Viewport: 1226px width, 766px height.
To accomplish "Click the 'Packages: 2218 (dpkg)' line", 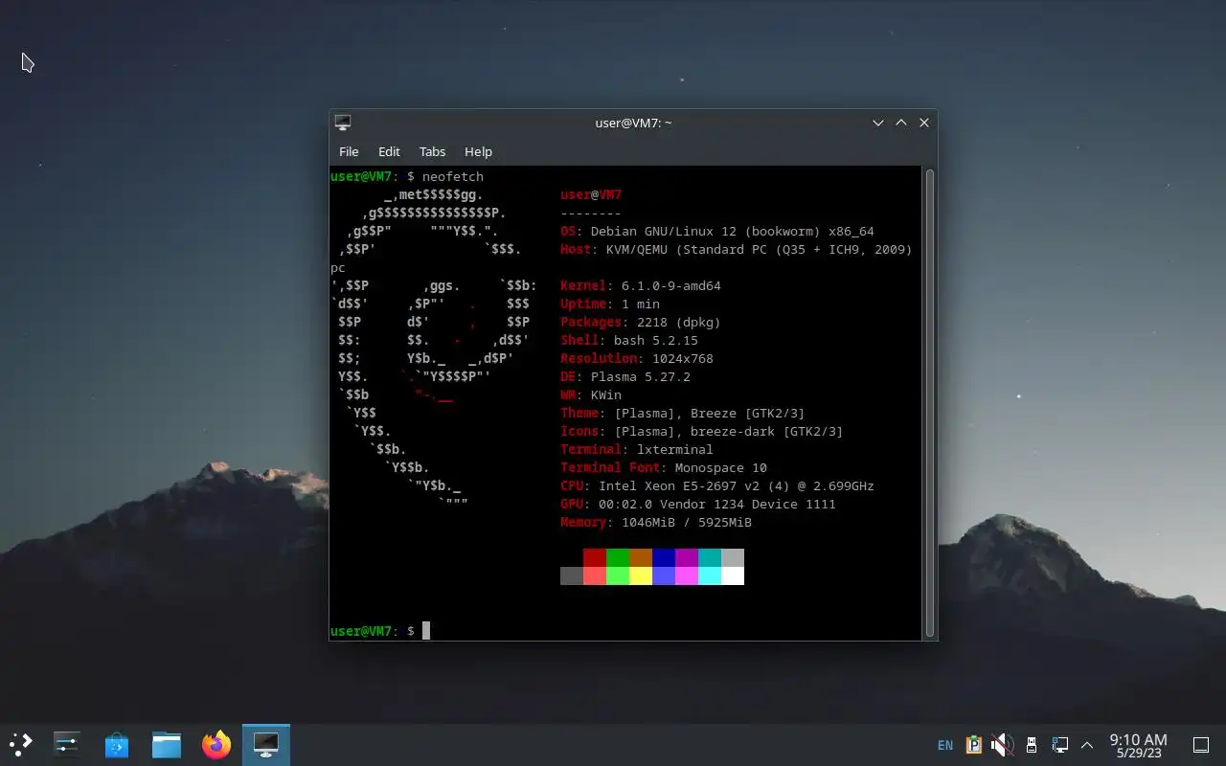I will [641, 322].
